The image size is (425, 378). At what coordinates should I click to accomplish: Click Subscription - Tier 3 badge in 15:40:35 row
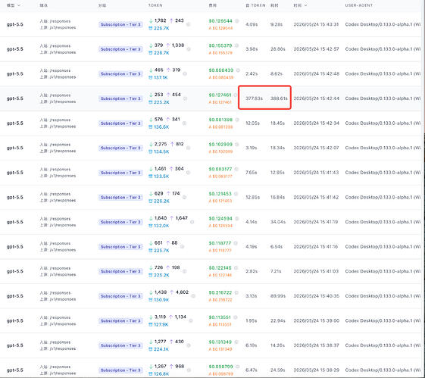120,296
